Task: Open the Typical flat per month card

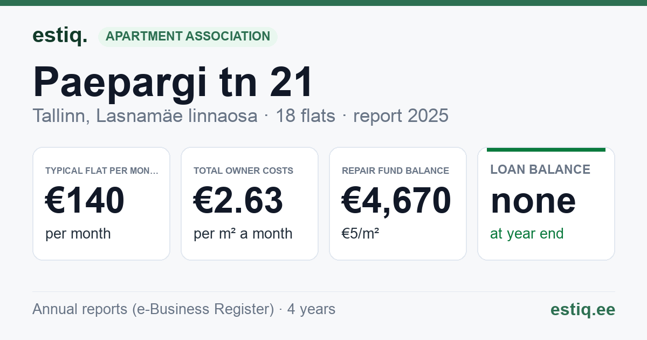Action: tap(101, 203)
